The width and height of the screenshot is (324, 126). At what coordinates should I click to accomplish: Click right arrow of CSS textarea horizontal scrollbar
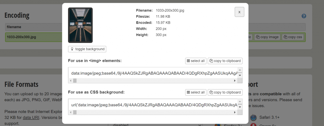click(235, 112)
